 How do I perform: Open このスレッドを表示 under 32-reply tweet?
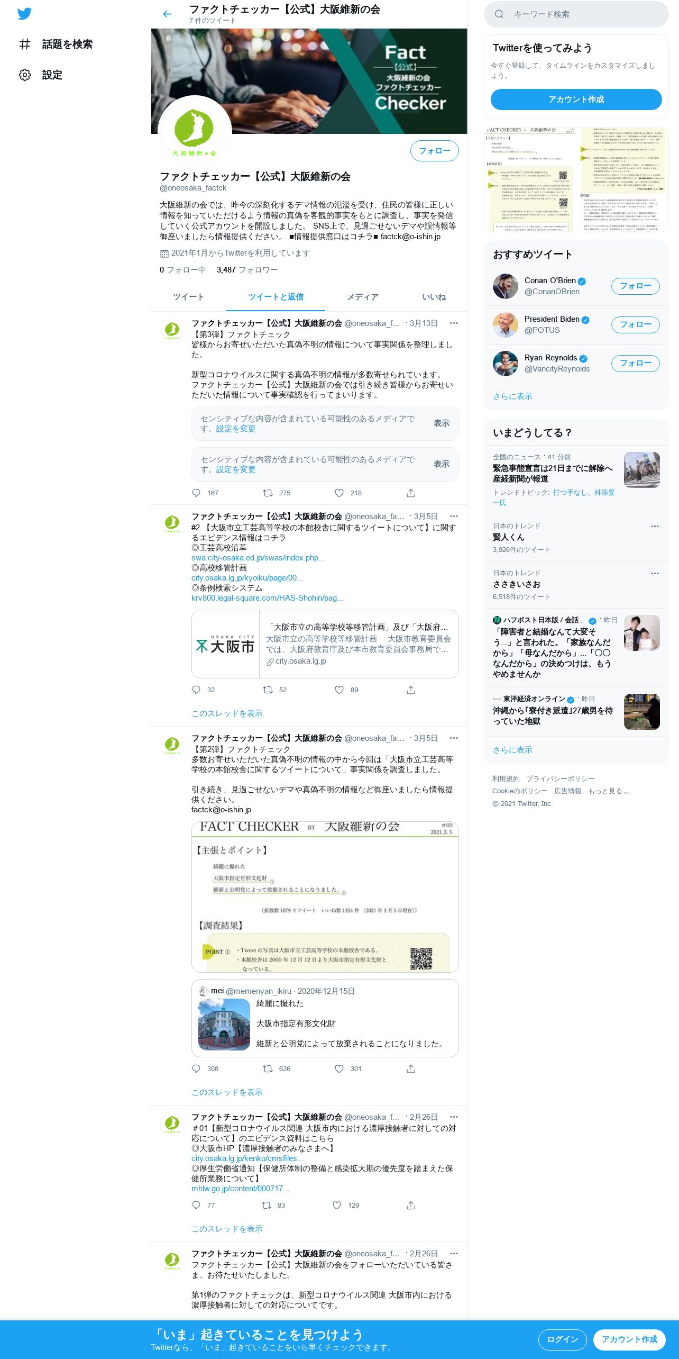227,713
